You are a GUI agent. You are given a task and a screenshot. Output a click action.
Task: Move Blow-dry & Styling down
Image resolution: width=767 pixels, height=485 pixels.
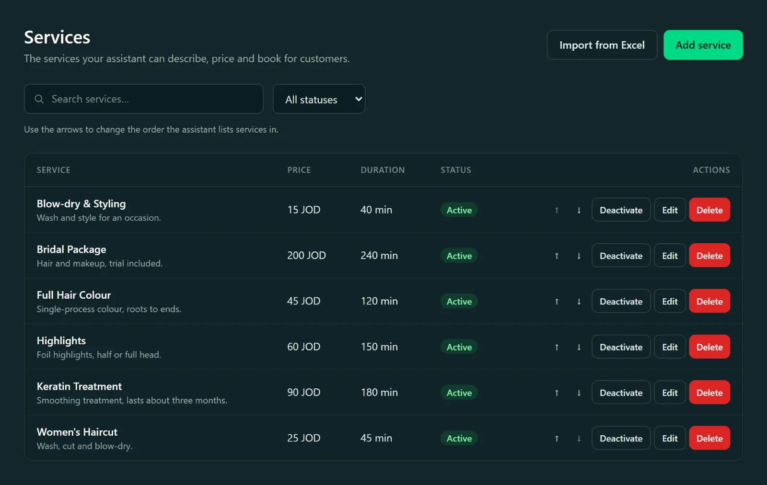[579, 210]
